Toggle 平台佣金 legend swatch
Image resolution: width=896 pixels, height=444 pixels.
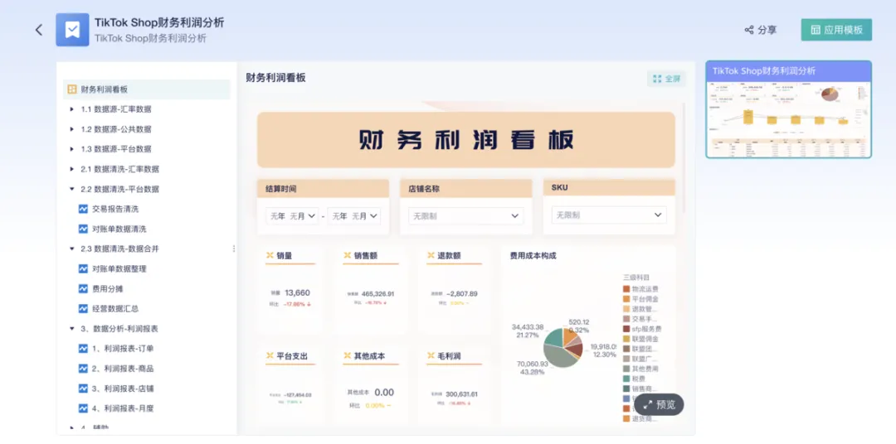[627, 299]
